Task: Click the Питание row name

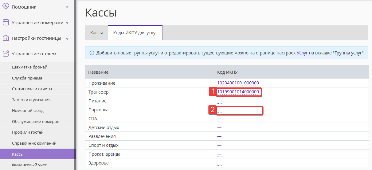Action: coord(97,101)
